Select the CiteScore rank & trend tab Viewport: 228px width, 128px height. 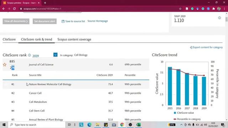(x=36, y=39)
